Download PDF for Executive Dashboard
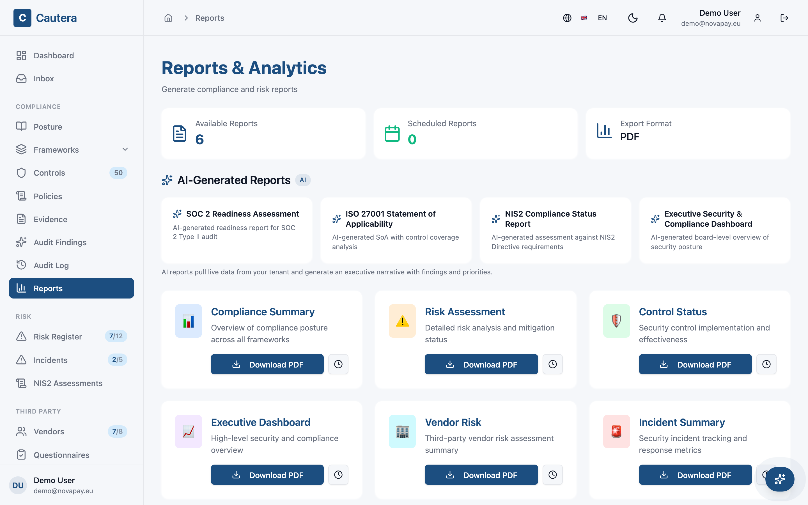The height and width of the screenshot is (505, 808). coord(267,475)
